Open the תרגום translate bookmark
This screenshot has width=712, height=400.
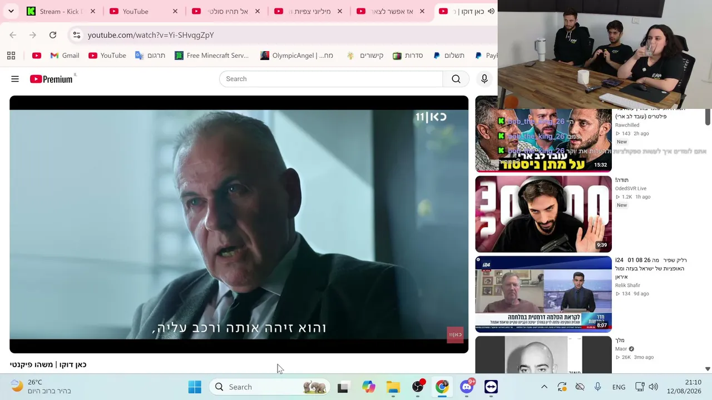[150, 56]
